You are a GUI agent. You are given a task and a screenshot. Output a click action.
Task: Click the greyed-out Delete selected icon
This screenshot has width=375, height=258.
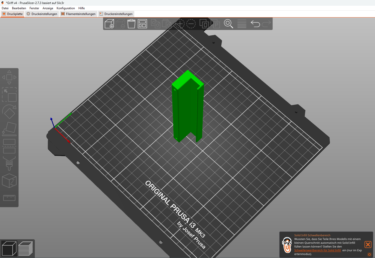click(120, 24)
